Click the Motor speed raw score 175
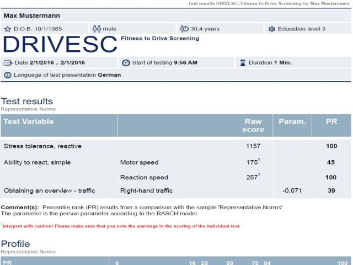The image size is (353, 265). tap(252, 162)
